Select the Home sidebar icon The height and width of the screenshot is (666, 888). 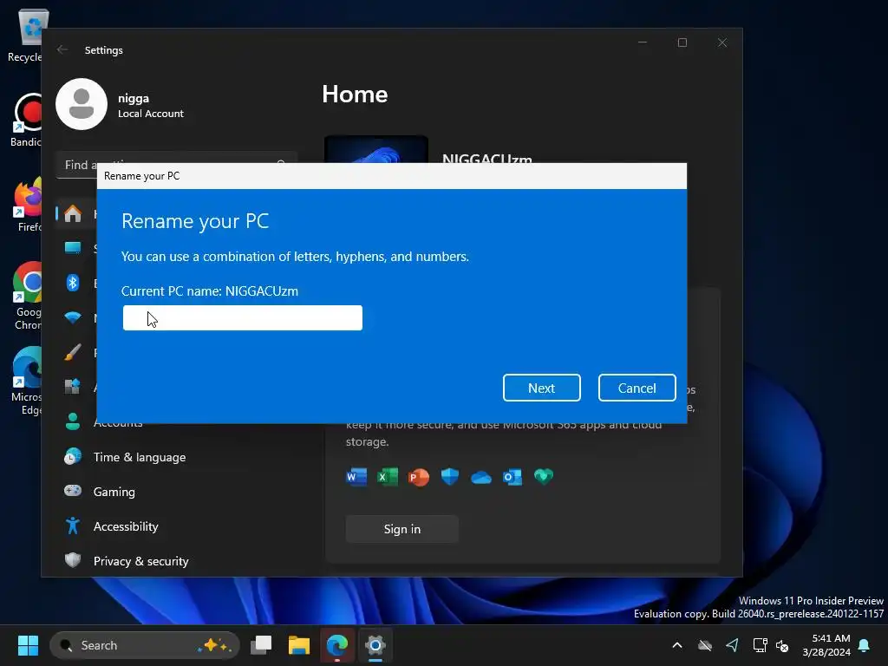pos(73,214)
